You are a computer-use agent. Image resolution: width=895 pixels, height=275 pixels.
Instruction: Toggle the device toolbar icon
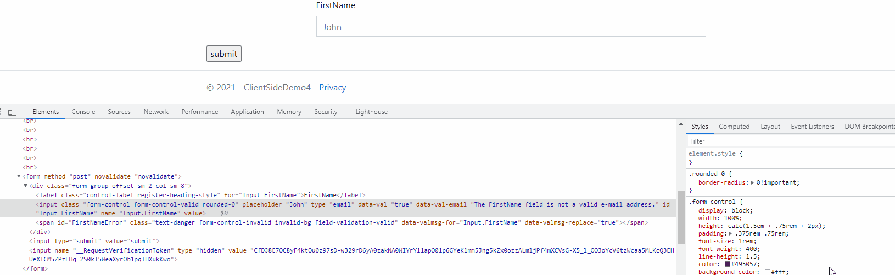(x=12, y=111)
